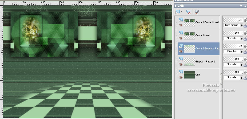Select layer name Copia diGruppo - Rast
This screenshot has width=247, height=119.
(x=207, y=49)
